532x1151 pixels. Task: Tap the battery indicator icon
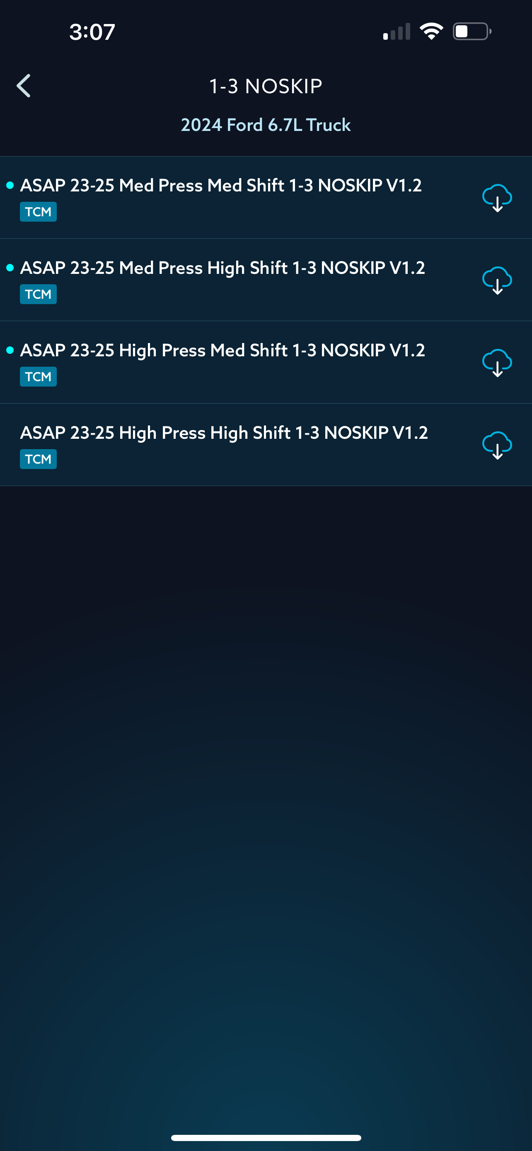pyautogui.click(x=472, y=31)
